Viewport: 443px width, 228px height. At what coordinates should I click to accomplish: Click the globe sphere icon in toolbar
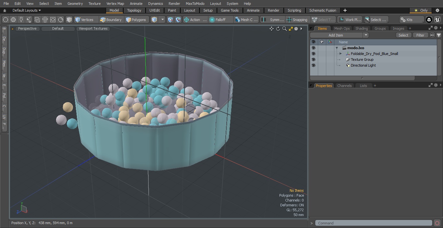pos(13,20)
